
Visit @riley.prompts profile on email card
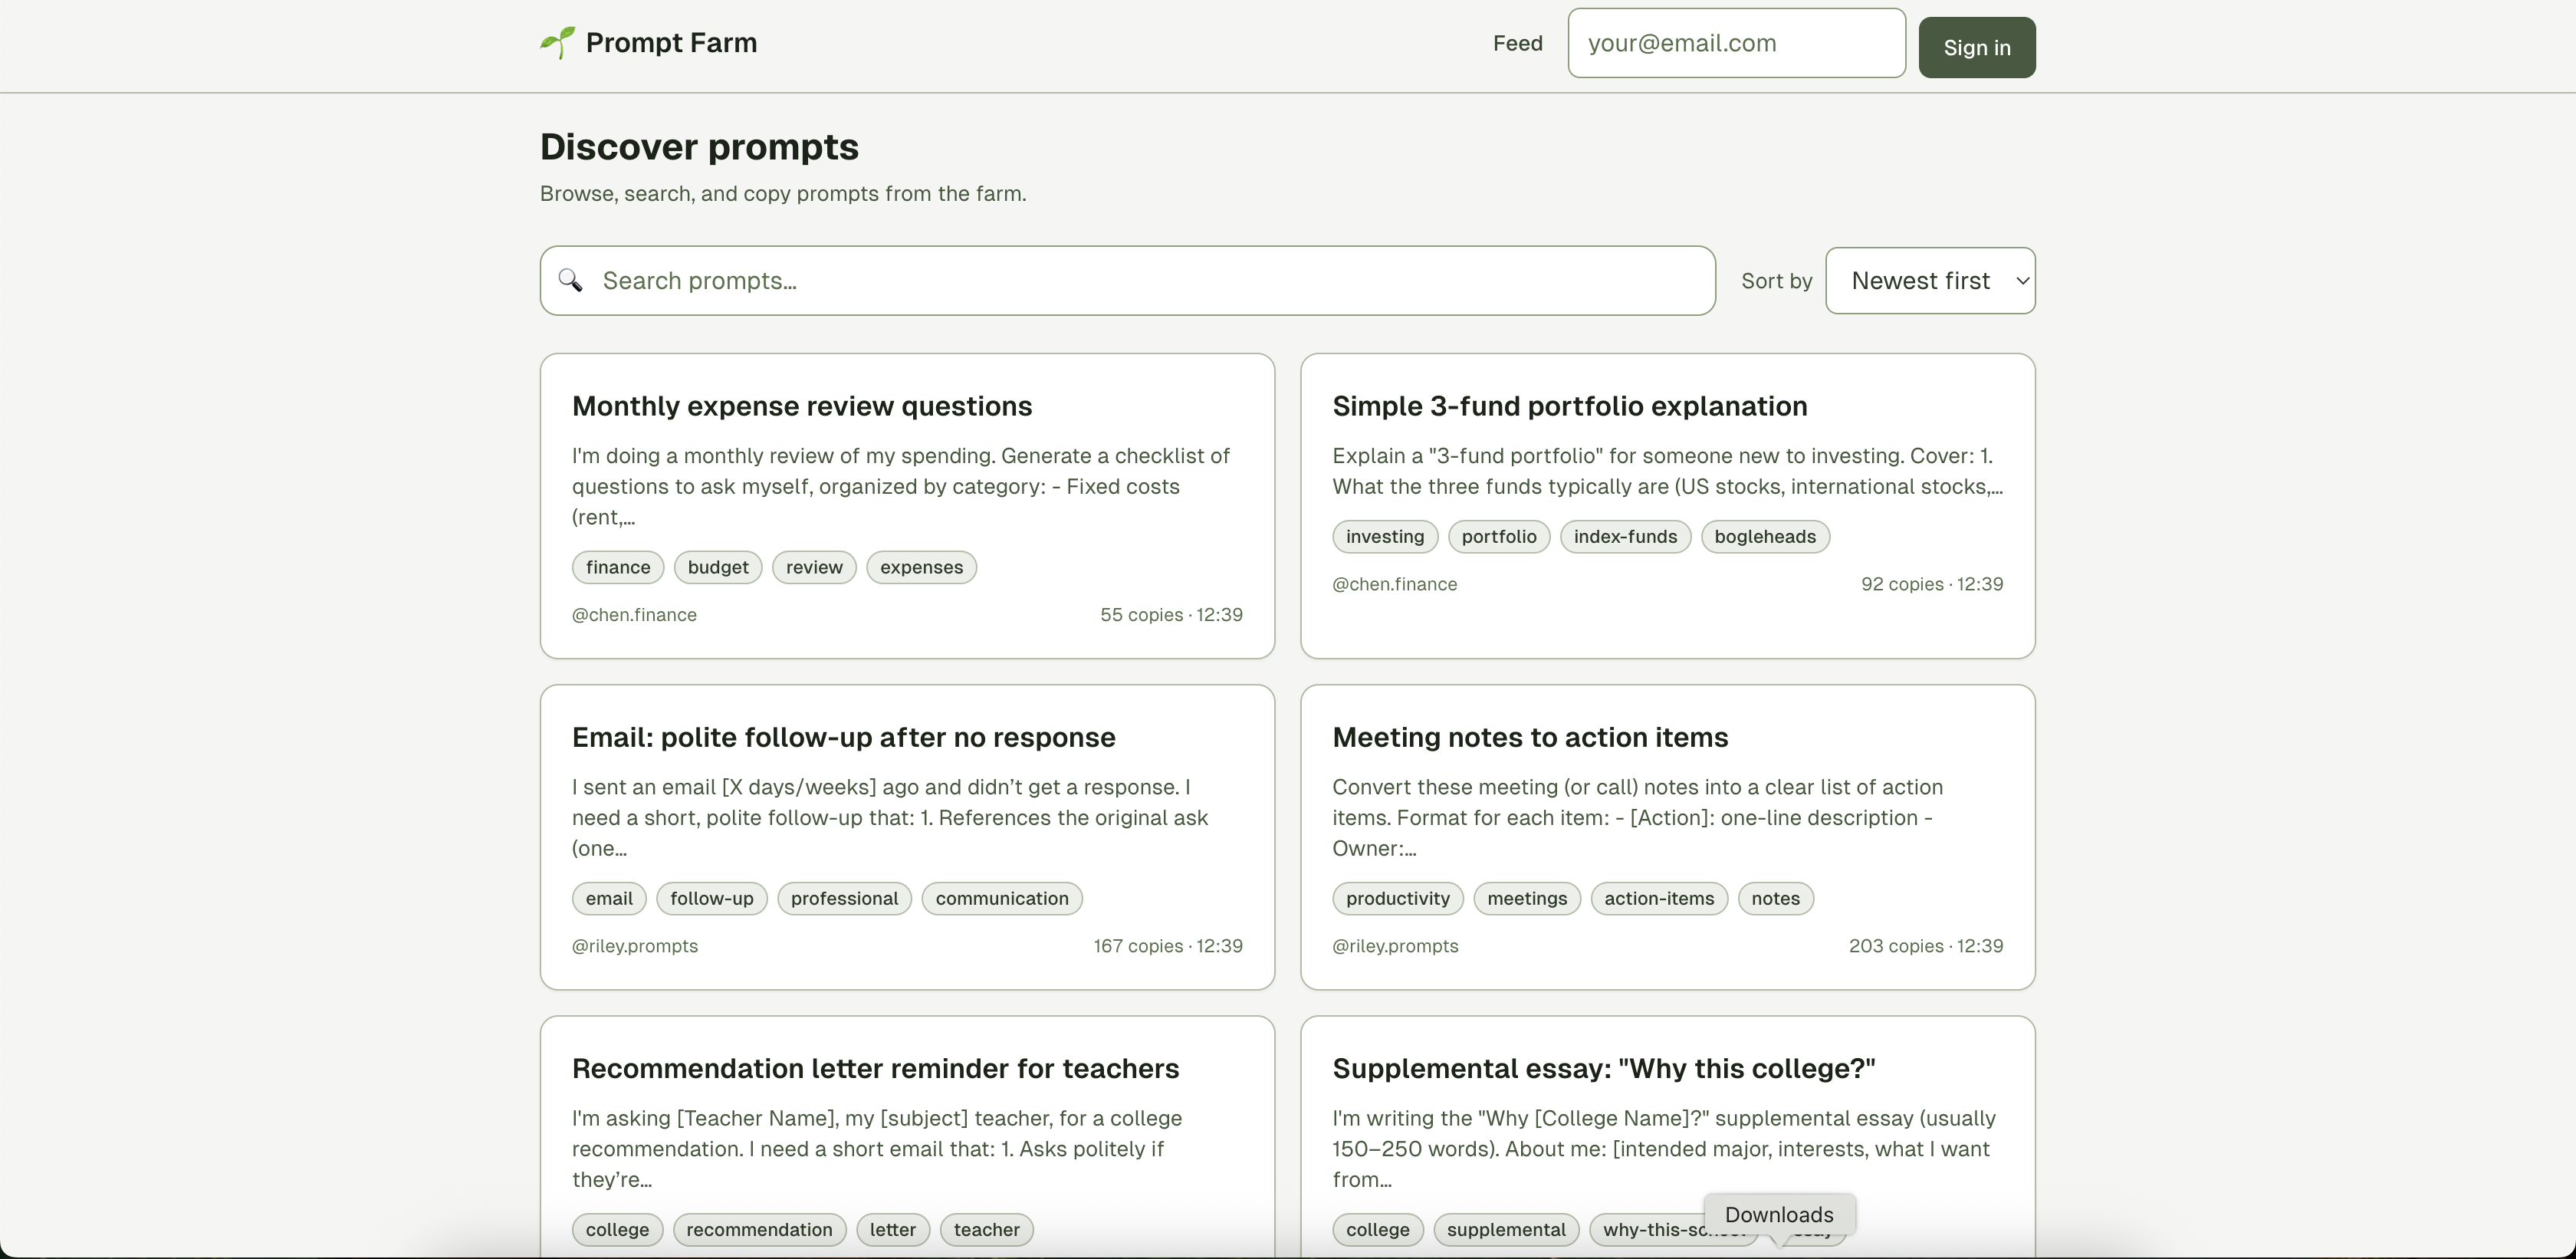tap(634, 946)
